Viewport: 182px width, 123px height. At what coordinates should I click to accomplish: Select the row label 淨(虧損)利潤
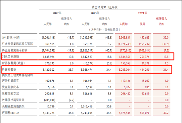click(11, 37)
